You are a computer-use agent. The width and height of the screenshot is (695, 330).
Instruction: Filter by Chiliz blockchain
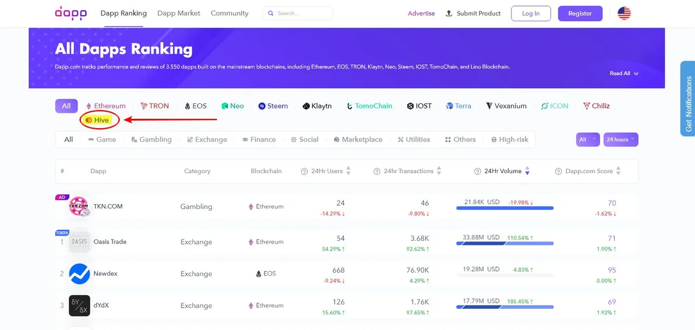597,106
